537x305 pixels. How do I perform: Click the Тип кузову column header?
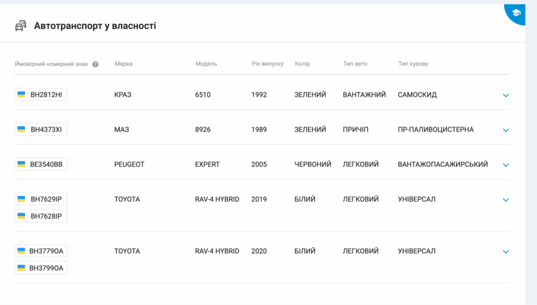[x=413, y=64]
